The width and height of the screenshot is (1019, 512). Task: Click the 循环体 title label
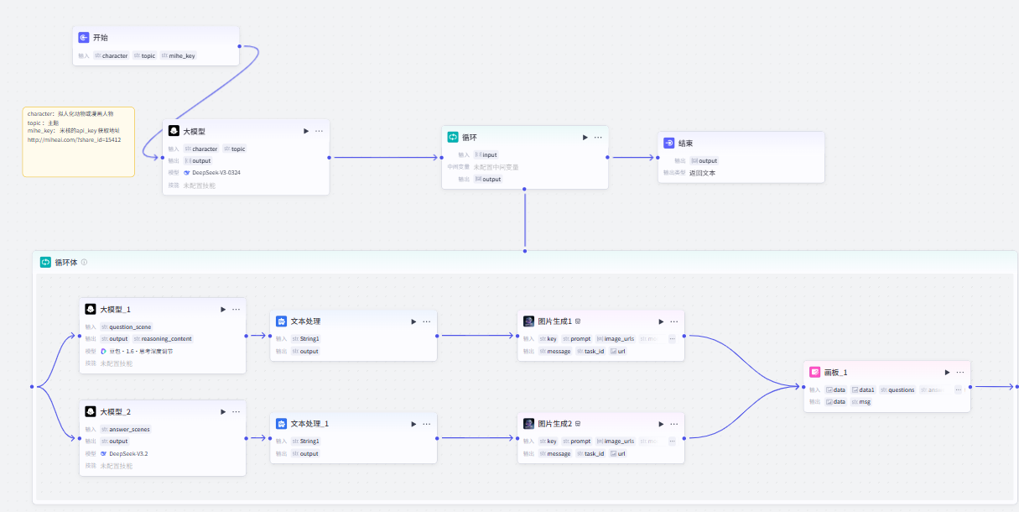pos(65,262)
